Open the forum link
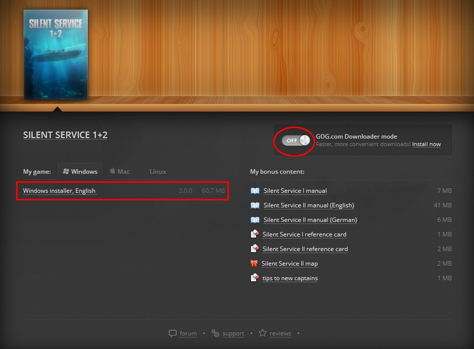474x349 pixels. pyautogui.click(x=188, y=333)
